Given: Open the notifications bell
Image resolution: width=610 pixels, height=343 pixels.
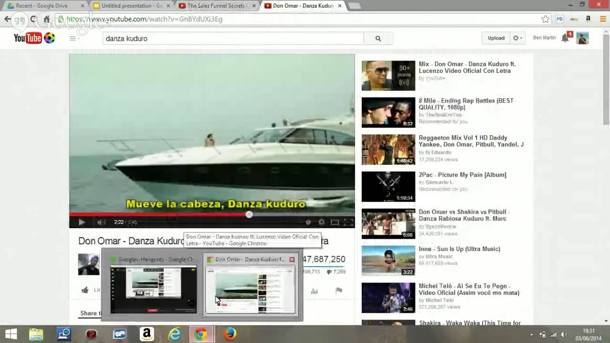Looking at the screenshot, I should click(566, 38).
